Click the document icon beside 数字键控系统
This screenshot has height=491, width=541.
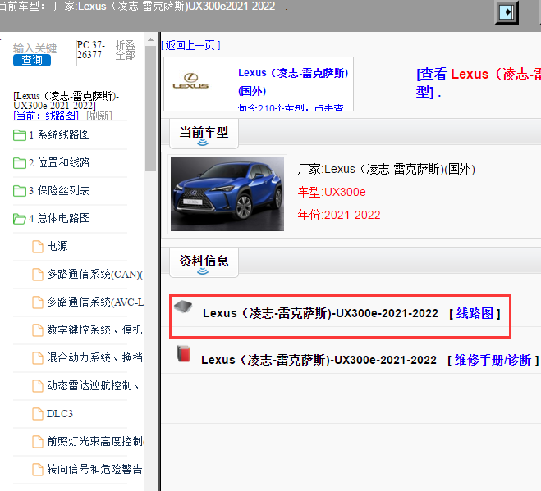pyautogui.click(x=38, y=330)
